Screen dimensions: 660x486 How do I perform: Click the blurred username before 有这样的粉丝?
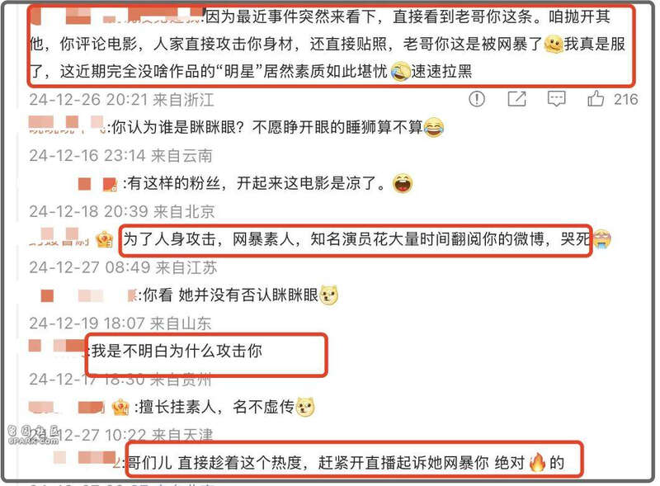97,184
